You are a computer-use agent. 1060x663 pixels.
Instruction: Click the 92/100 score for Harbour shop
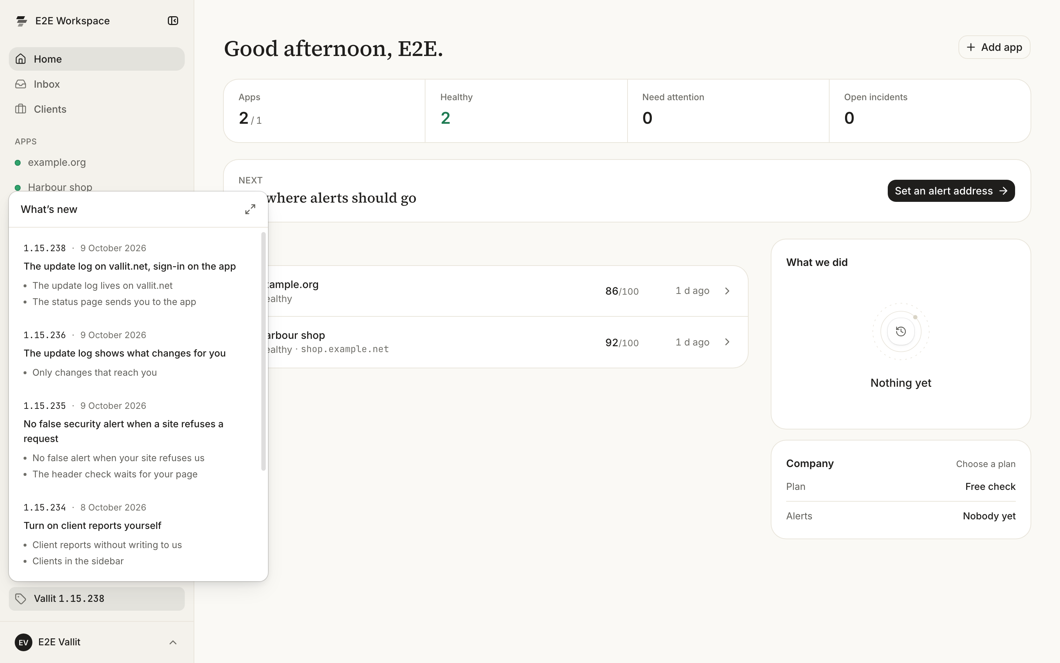(622, 343)
